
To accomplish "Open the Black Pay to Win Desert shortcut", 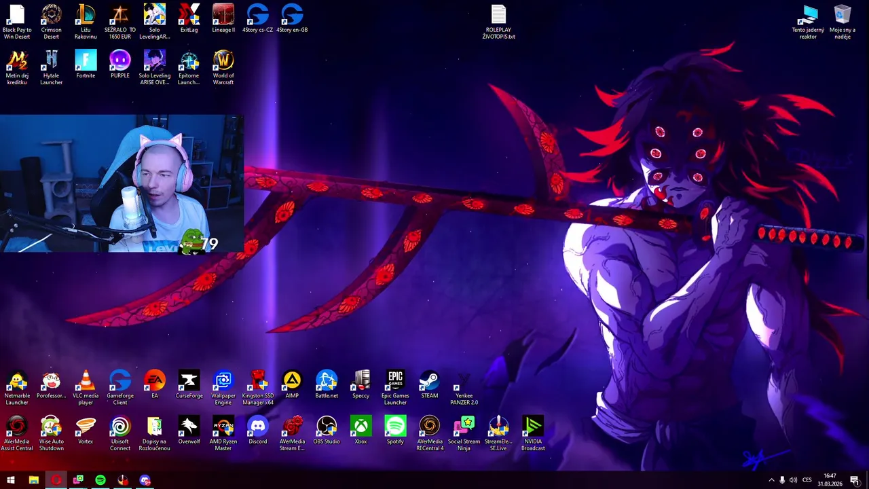I will tap(17, 22).
